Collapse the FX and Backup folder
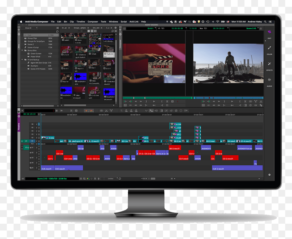The width and height of the screenshot is (292, 239). [22, 60]
